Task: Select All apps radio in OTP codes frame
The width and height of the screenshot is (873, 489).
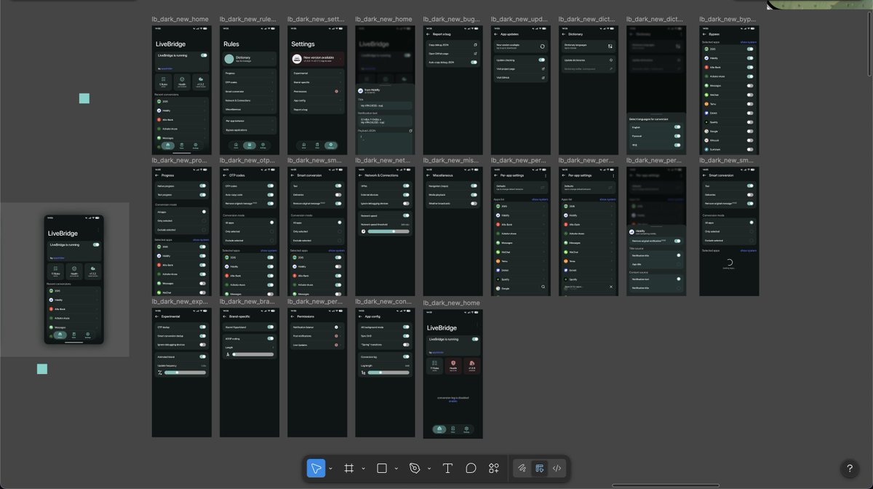Action: (x=271, y=222)
